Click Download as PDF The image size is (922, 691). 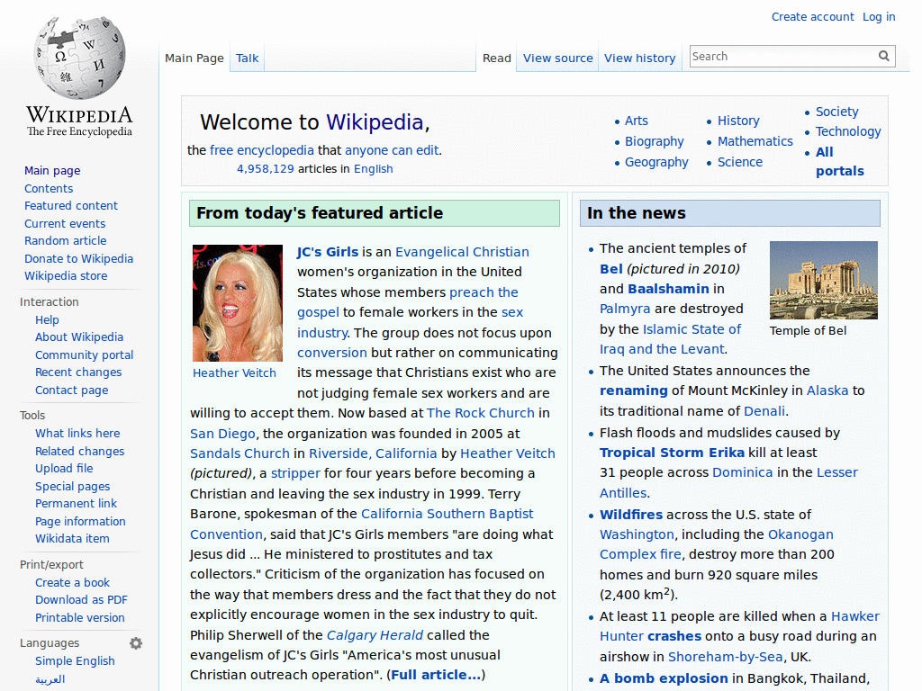81,600
